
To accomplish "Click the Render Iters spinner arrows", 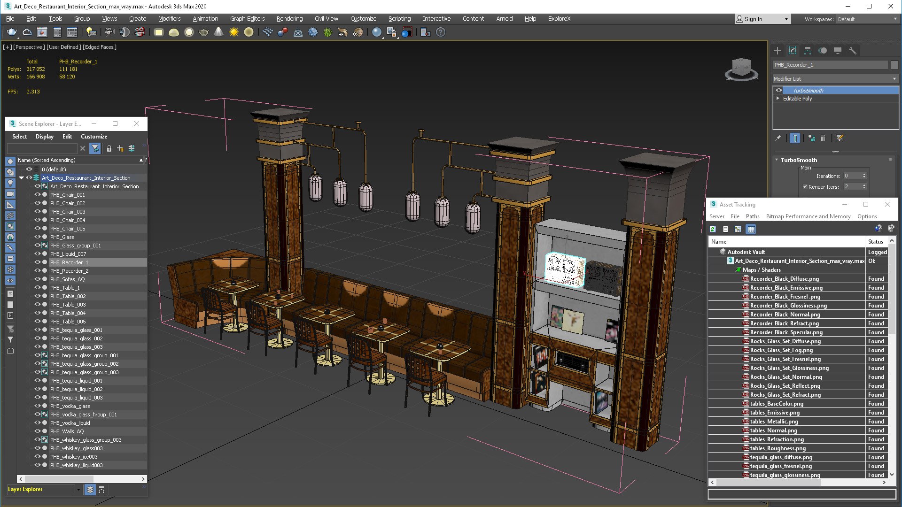I will click(x=864, y=186).
